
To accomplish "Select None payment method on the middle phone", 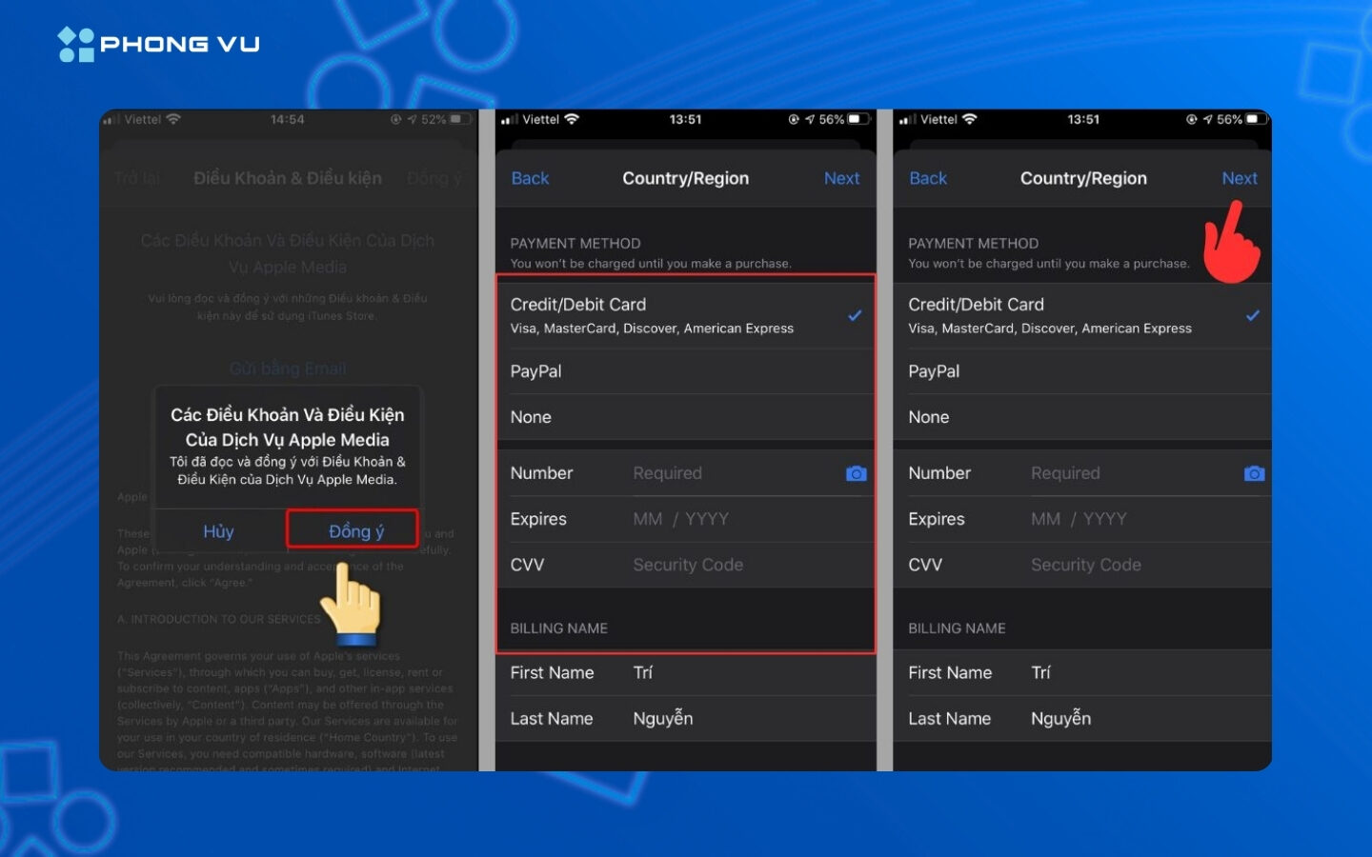I will coord(686,417).
